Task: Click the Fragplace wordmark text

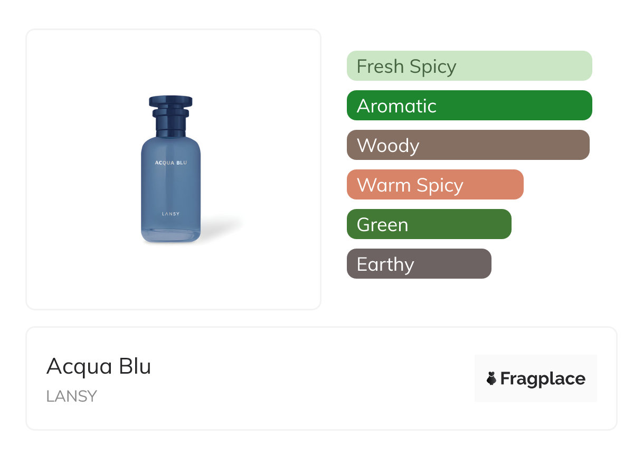Action: (543, 378)
